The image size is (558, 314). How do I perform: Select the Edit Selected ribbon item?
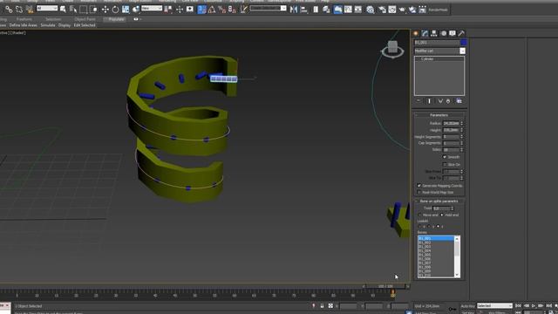coord(85,25)
